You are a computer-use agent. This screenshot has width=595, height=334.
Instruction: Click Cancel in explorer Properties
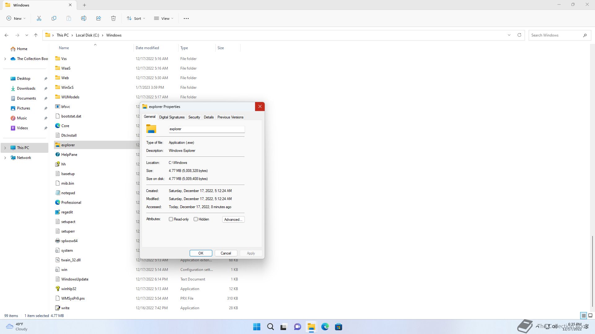pyautogui.click(x=226, y=253)
